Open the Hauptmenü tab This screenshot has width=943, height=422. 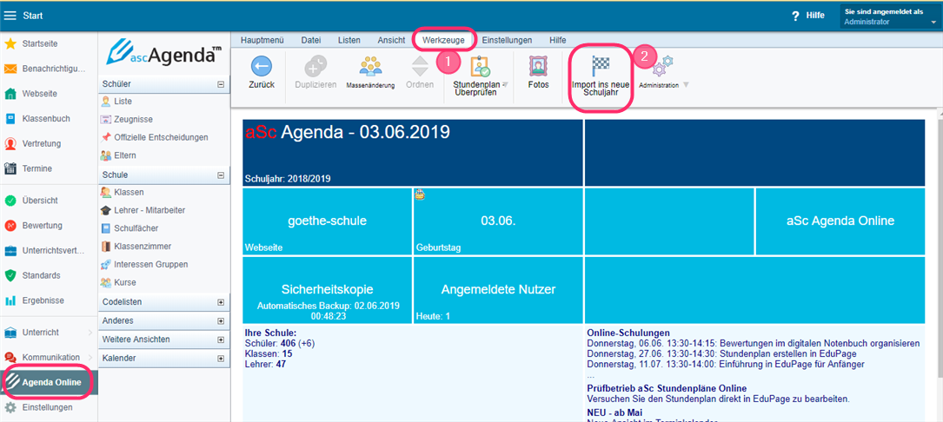click(262, 40)
